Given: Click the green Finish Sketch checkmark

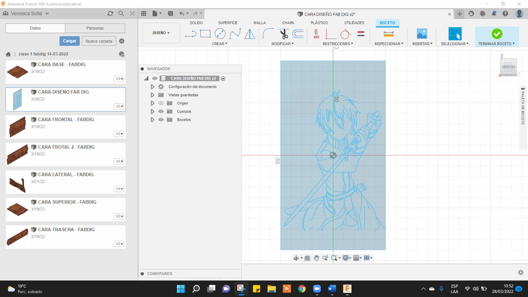Looking at the screenshot, I should click(x=497, y=34).
